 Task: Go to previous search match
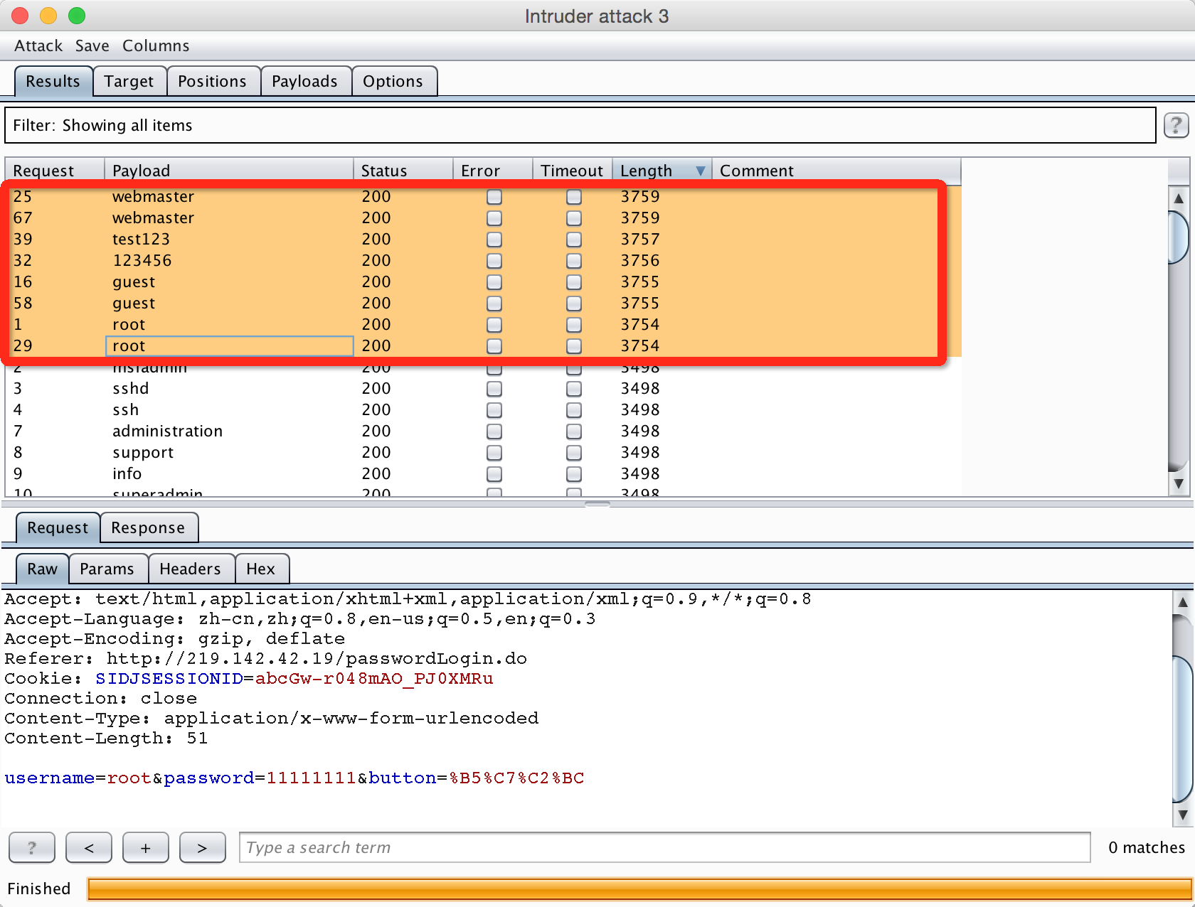[x=89, y=847]
